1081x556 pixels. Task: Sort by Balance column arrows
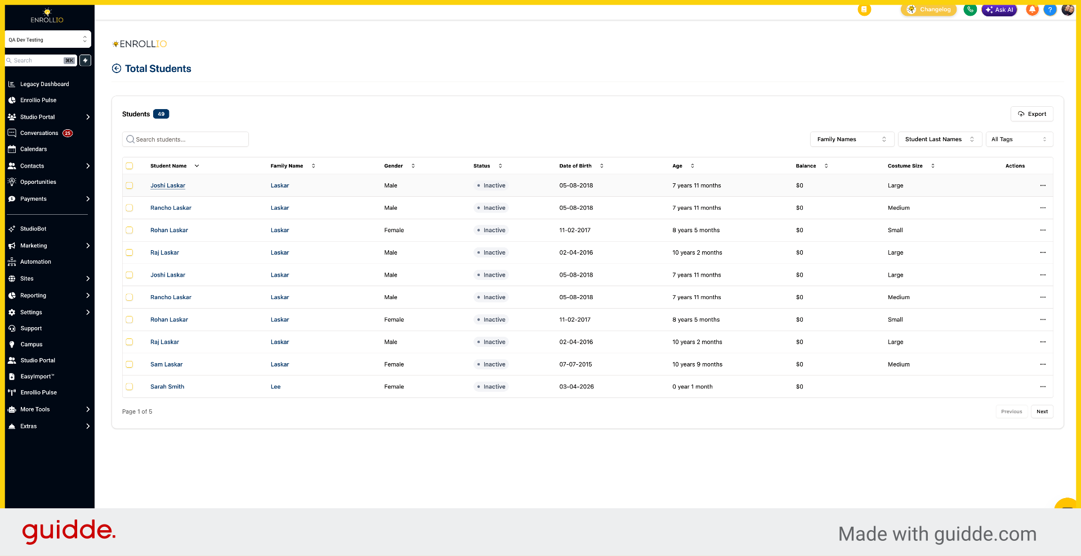click(827, 166)
